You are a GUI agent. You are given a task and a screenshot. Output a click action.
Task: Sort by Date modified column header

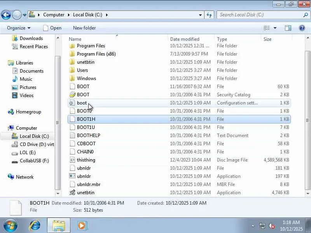(x=185, y=39)
